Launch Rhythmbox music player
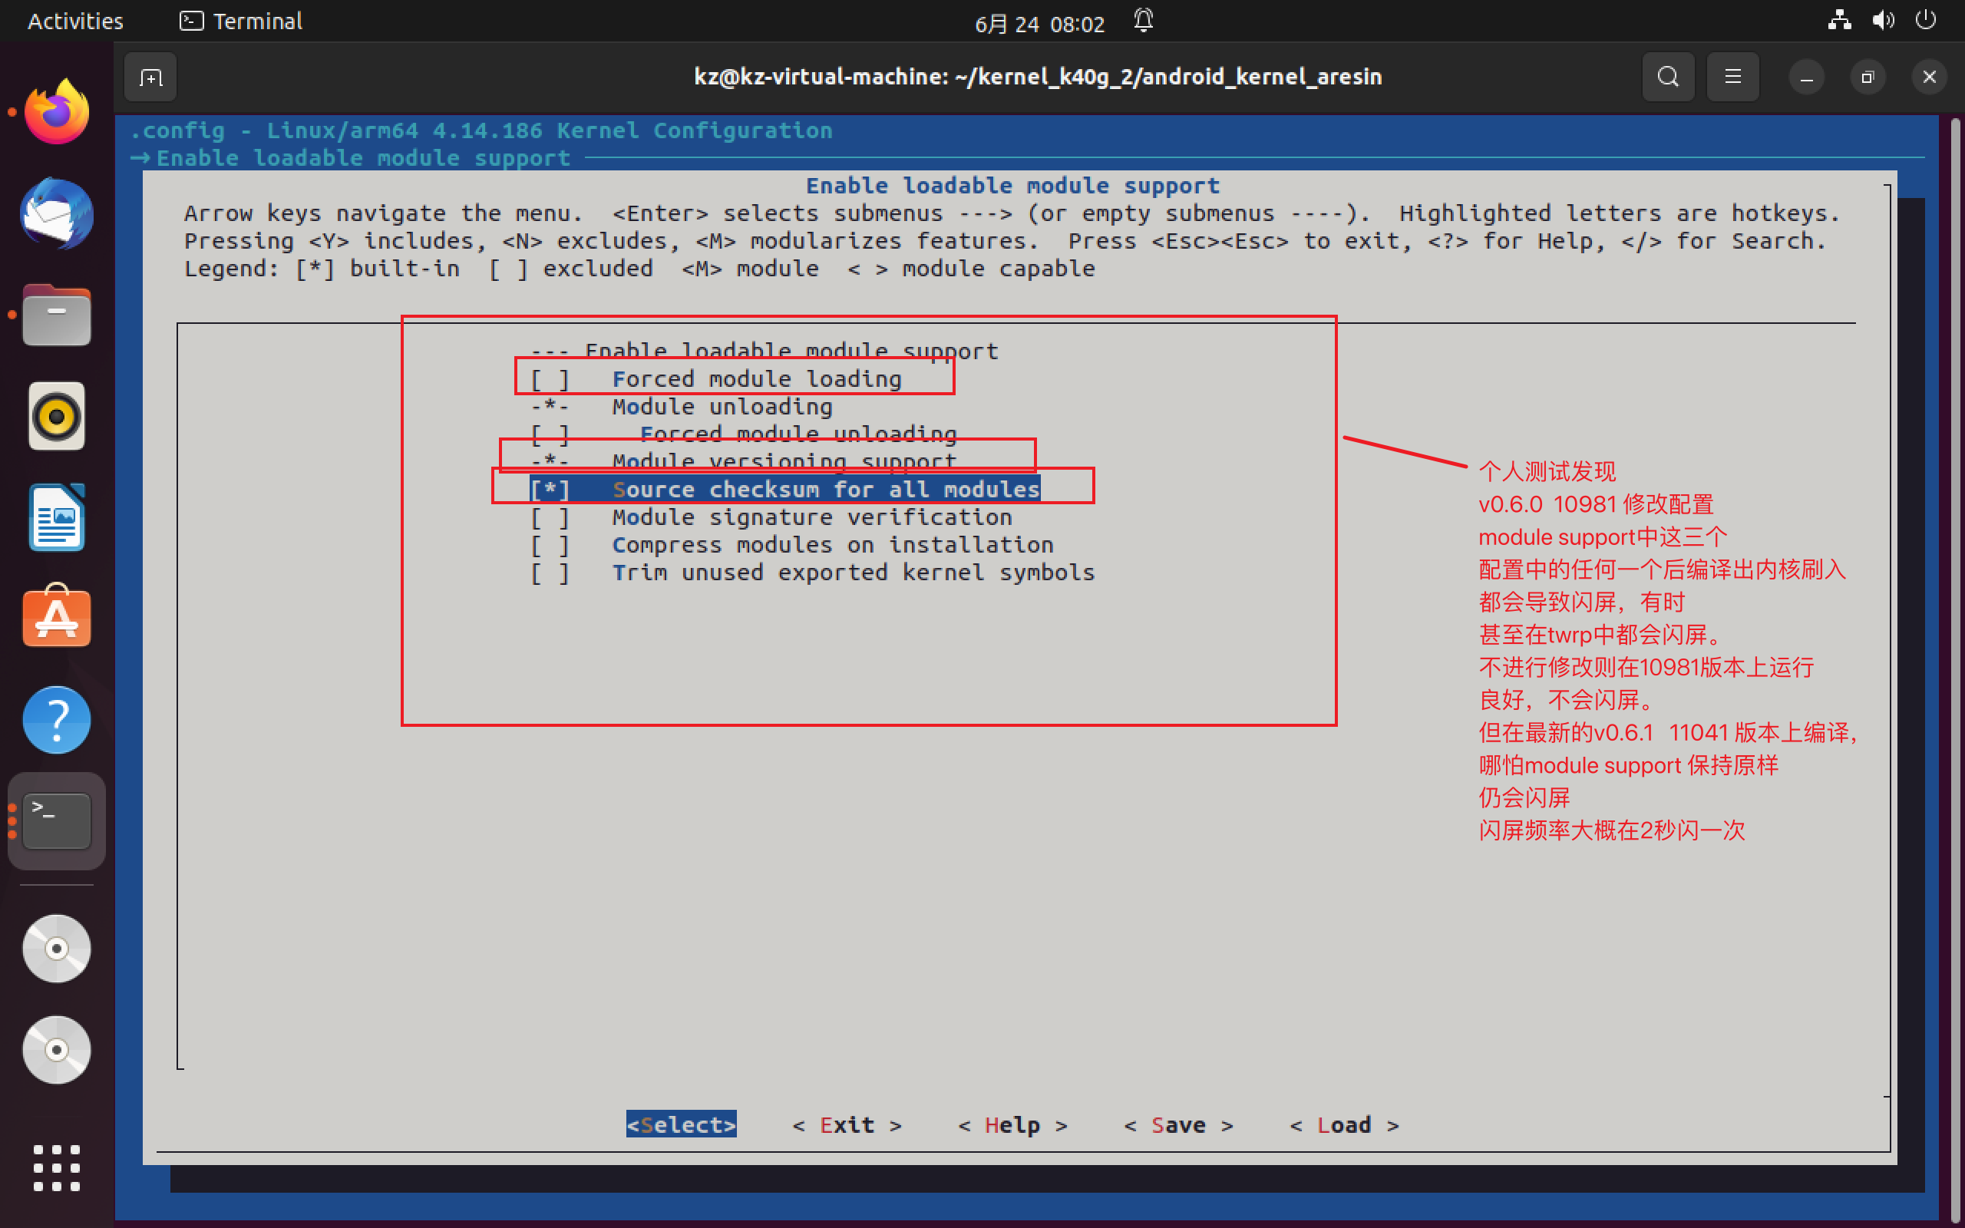This screenshot has height=1228, width=1965. coord(56,417)
